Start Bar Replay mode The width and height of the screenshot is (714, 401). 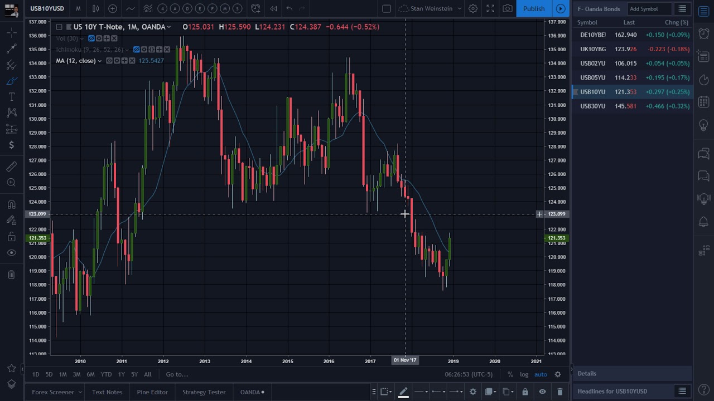[x=273, y=8]
